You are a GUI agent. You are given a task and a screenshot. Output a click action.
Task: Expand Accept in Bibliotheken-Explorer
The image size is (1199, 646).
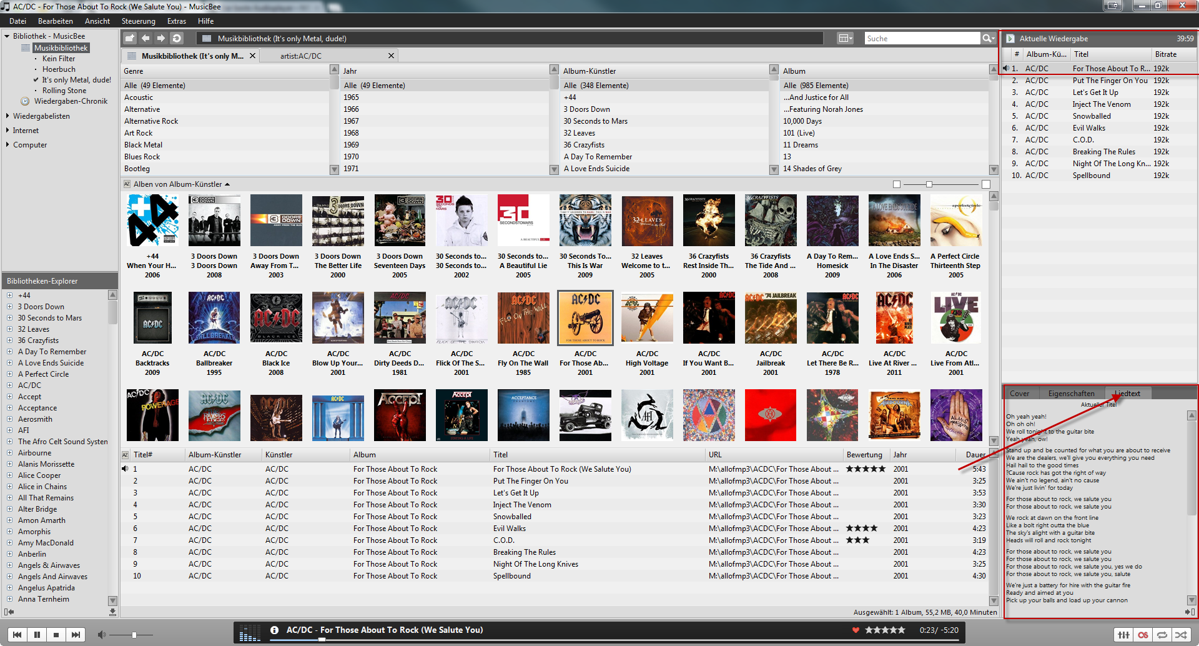[x=9, y=397]
